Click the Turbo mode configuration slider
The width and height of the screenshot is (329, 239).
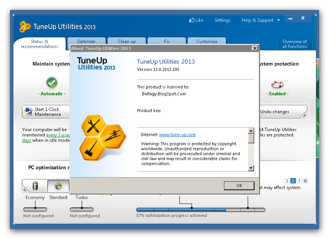point(82,209)
